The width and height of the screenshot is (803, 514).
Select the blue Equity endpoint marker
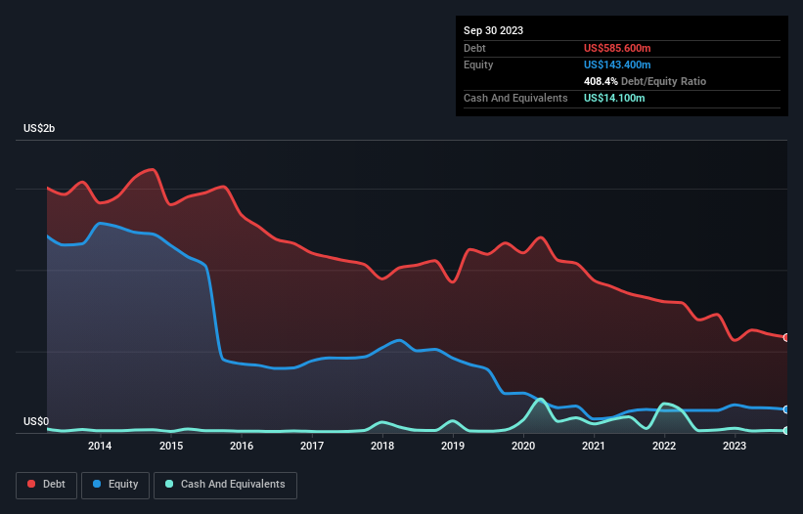pos(786,409)
